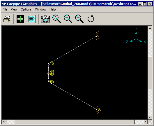This screenshot has width=154, height=126.
Task: Click the Print icon in toolbar
Action: (x=7, y=19)
